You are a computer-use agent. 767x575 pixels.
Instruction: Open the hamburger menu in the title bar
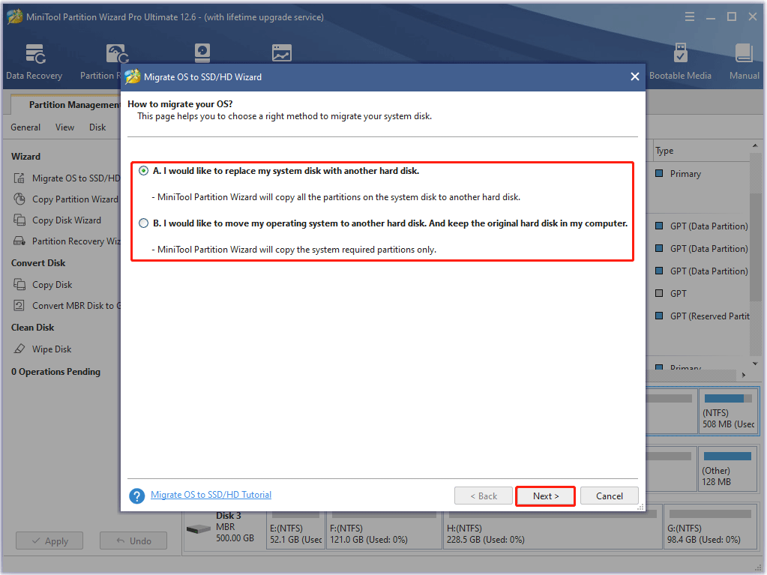(x=690, y=17)
